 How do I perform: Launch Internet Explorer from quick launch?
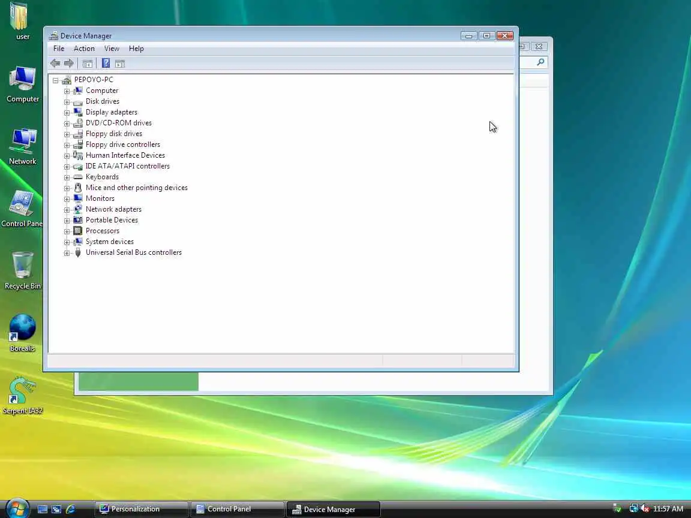pyautogui.click(x=71, y=509)
